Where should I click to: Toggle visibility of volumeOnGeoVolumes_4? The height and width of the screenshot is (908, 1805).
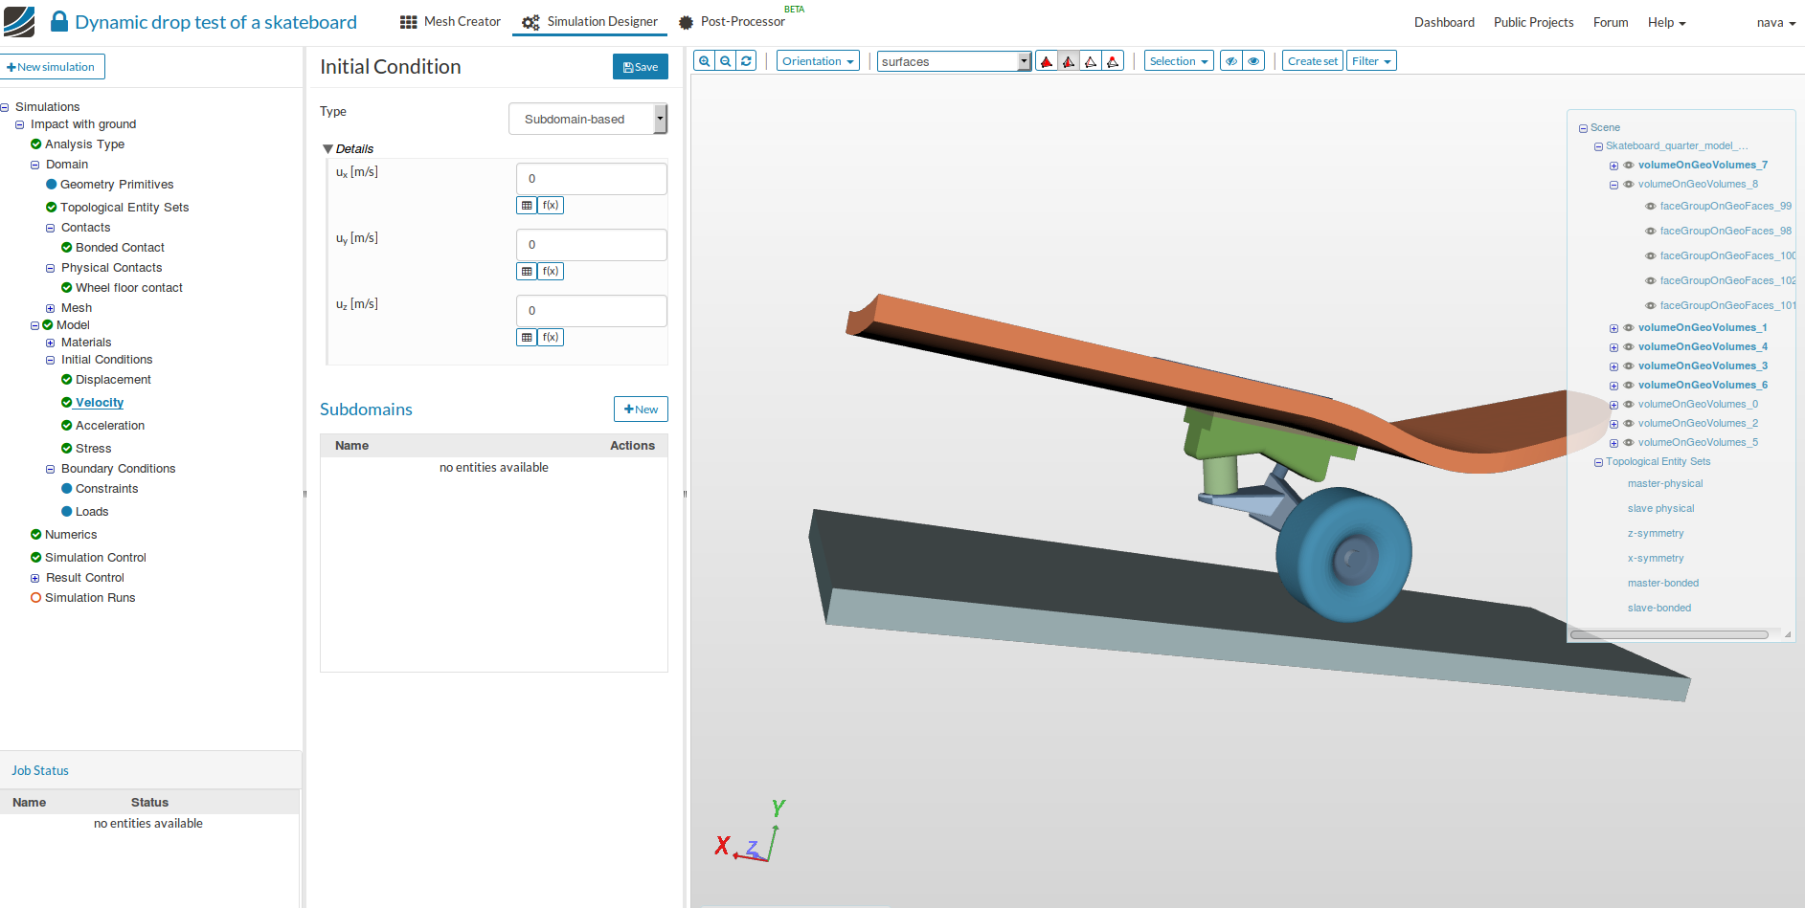(x=1628, y=347)
